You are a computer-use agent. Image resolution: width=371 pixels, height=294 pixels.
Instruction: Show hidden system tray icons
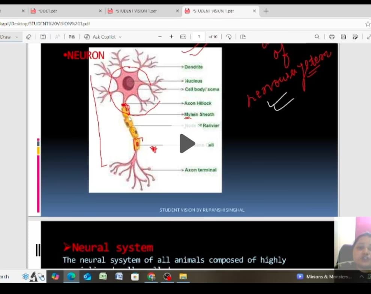(x=362, y=277)
